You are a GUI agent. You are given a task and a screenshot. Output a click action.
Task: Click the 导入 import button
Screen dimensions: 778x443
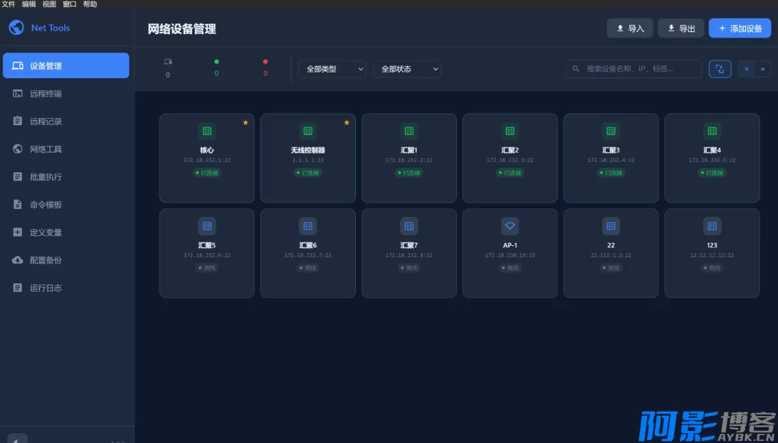pyautogui.click(x=629, y=28)
